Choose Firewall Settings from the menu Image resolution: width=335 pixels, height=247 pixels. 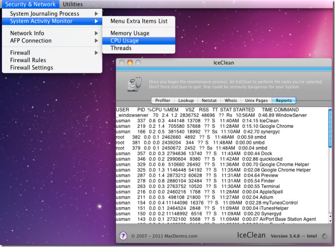coord(52,68)
